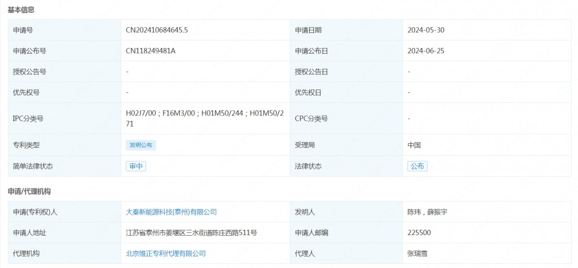Viewport: 578px width, 268px height.
Task: Select the 公布 legal status badge
Action: pyautogui.click(x=417, y=166)
